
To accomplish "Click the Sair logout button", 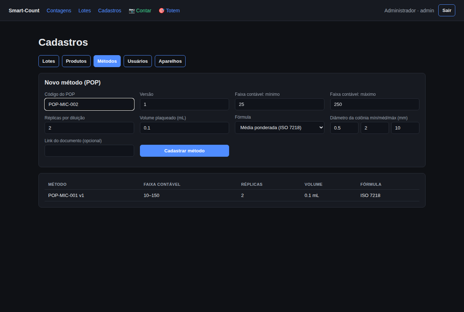I will click(x=447, y=11).
